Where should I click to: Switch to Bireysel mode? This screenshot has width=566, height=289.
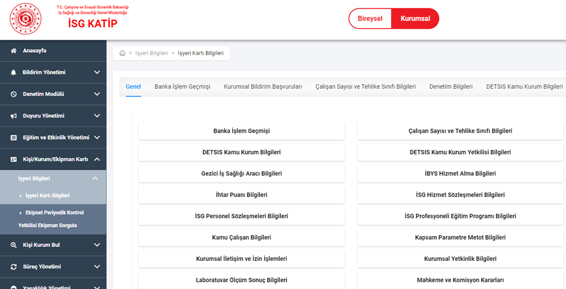370,19
